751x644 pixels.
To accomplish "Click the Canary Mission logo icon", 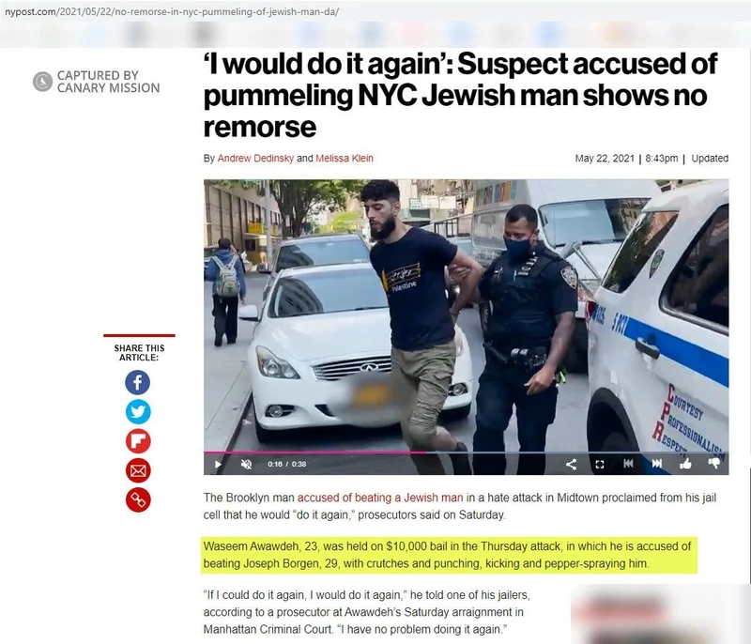I will [x=42, y=82].
